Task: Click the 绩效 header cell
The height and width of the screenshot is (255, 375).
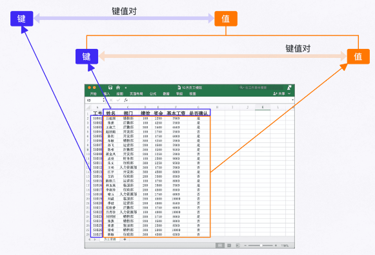Action: click(145, 113)
